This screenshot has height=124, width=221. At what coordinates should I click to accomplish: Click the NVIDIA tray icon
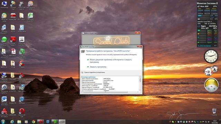point(200,122)
